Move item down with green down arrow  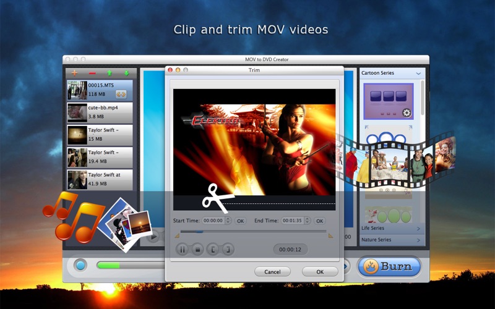(127, 73)
